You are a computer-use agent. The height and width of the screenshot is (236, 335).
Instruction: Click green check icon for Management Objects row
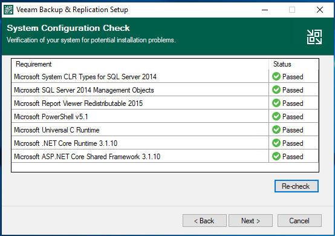click(276, 90)
